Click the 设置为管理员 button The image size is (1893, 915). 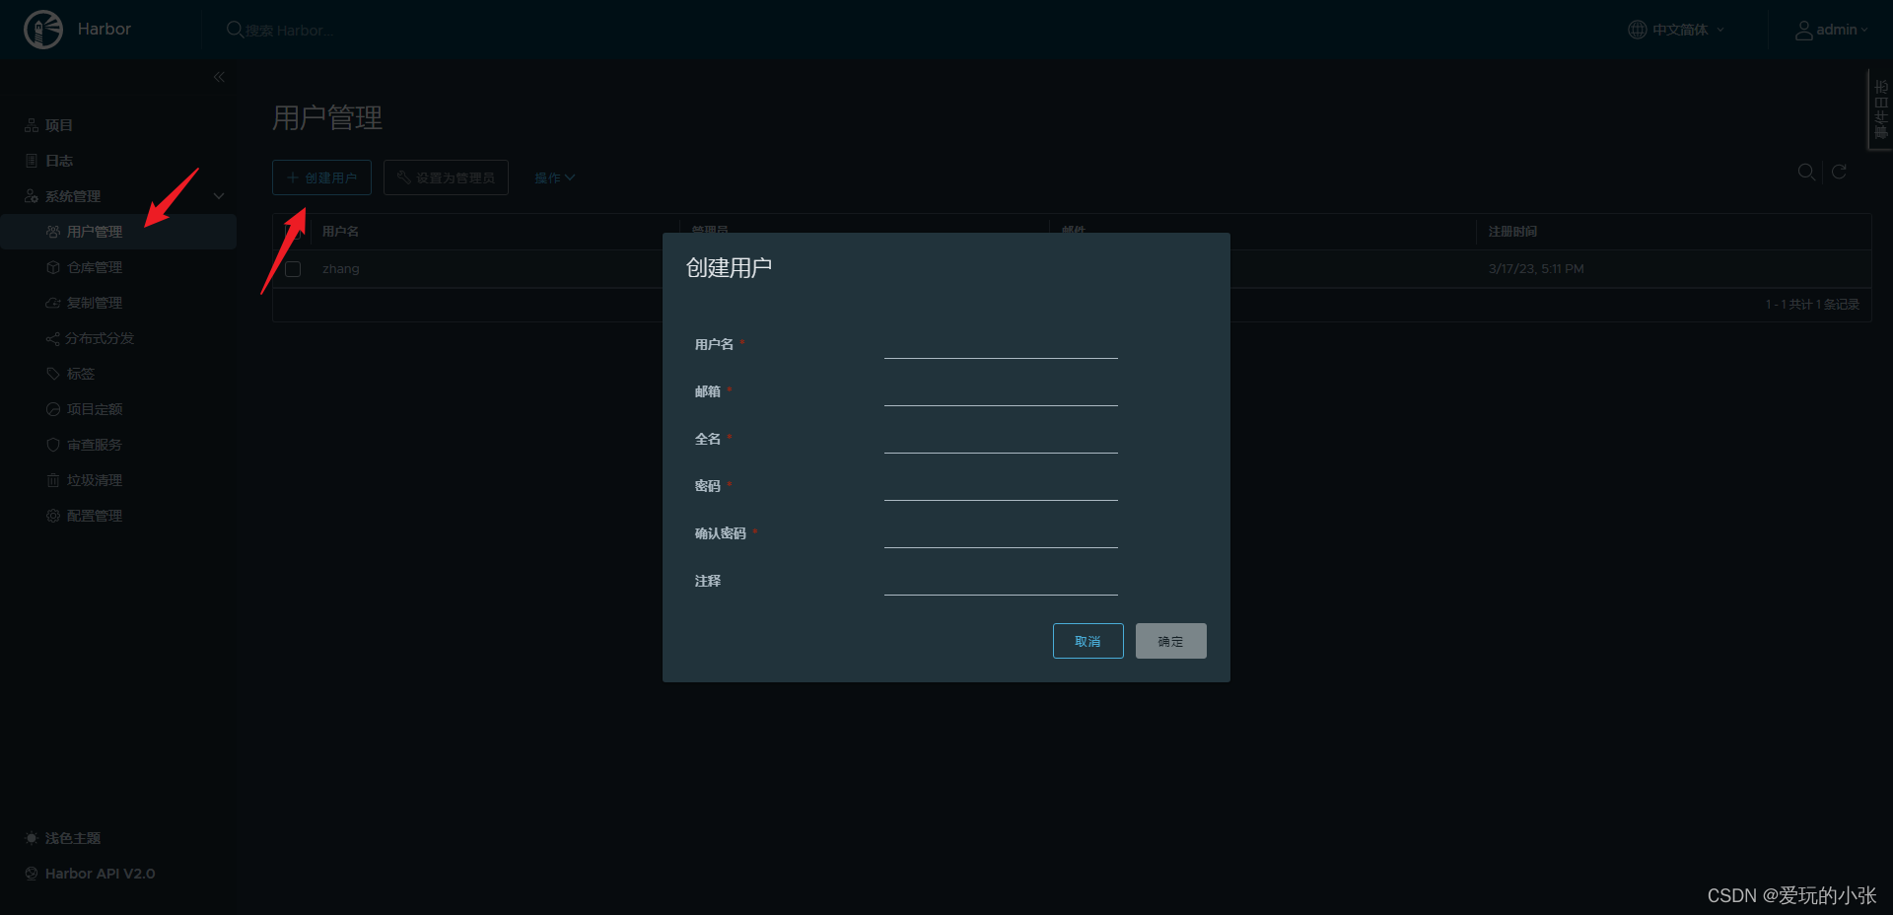pyautogui.click(x=446, y=177)
